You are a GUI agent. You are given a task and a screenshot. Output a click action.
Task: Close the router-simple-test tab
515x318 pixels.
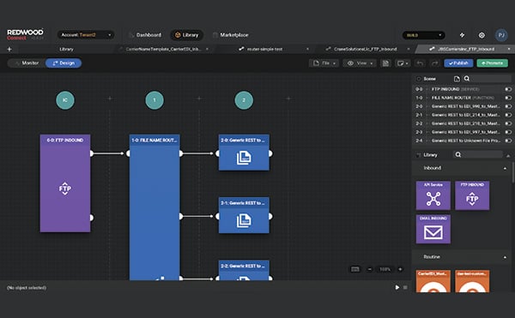307,49
